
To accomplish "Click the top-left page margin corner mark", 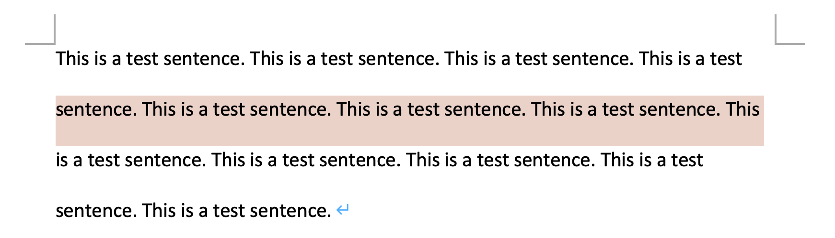I will point(40,30).
